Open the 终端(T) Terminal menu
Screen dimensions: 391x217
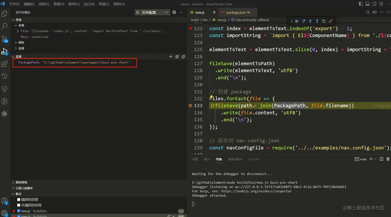coord(104,4)
